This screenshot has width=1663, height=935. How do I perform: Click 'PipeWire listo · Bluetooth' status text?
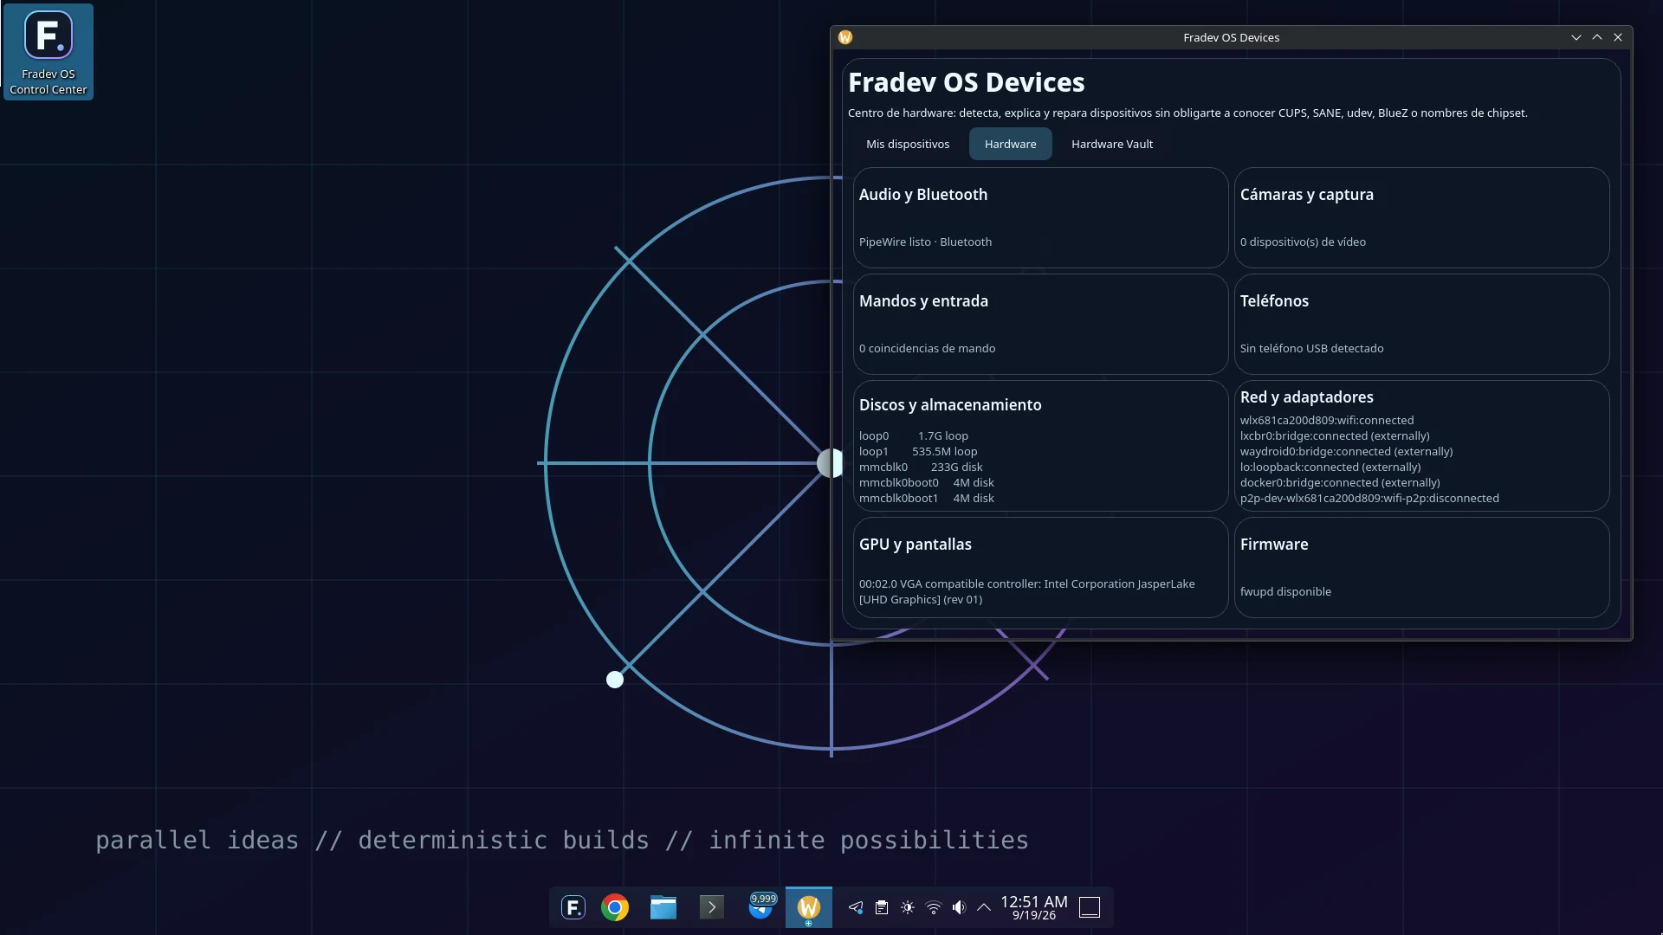tap(925, 242)
